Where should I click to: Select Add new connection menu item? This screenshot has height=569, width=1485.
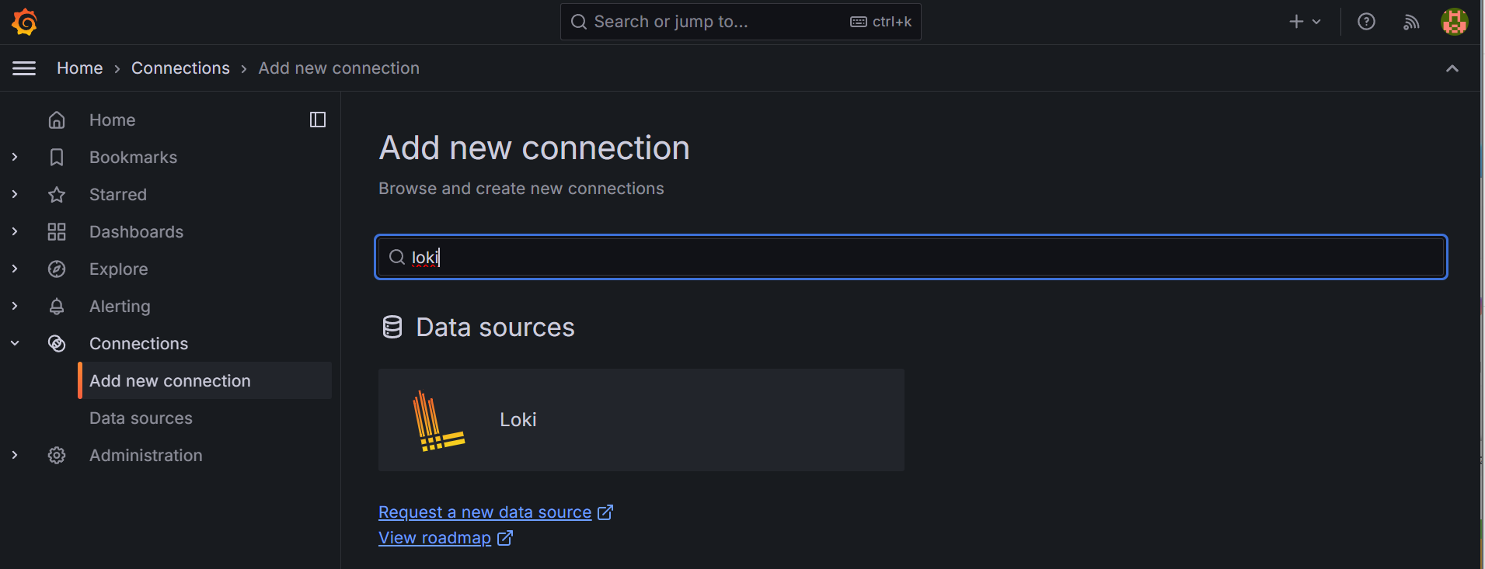coord(205,380)
